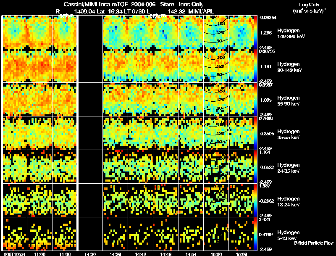Image resolution: width=336 pixels, height=256 pixels.
Task: Click the color bar for Hydrogen 90-149 keV
Action: coord(255,66)
